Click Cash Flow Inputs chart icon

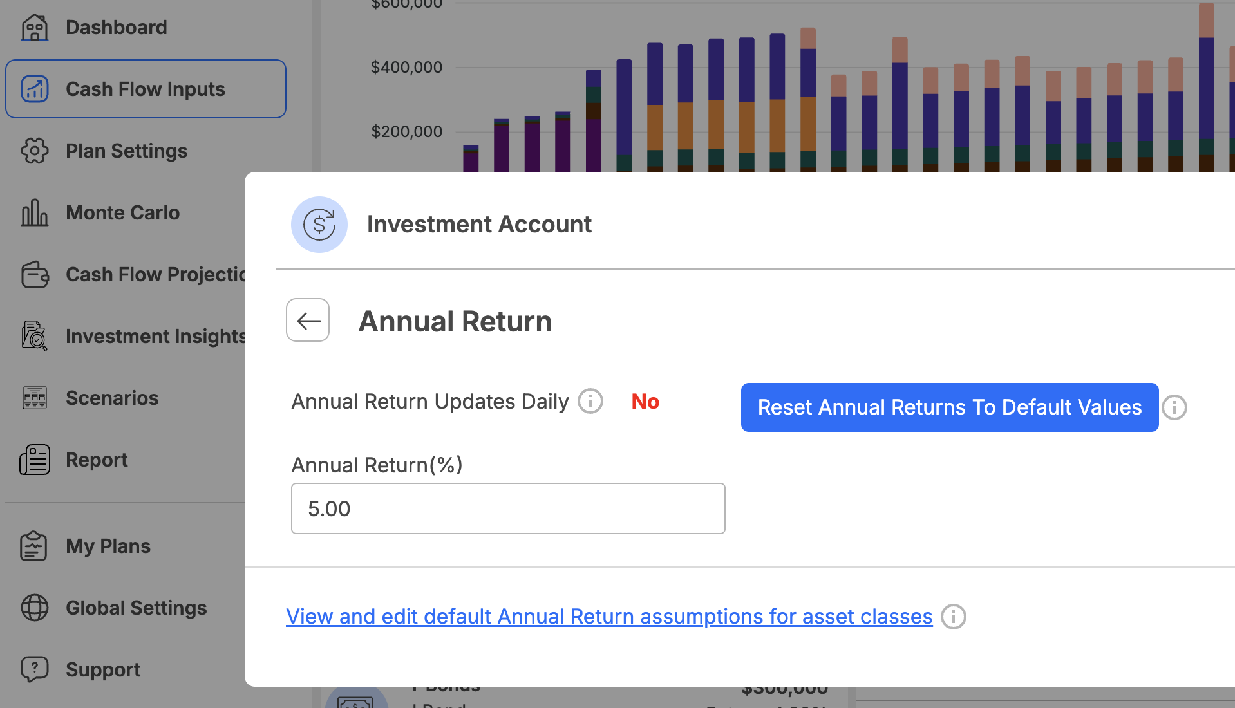coord(35,89)
